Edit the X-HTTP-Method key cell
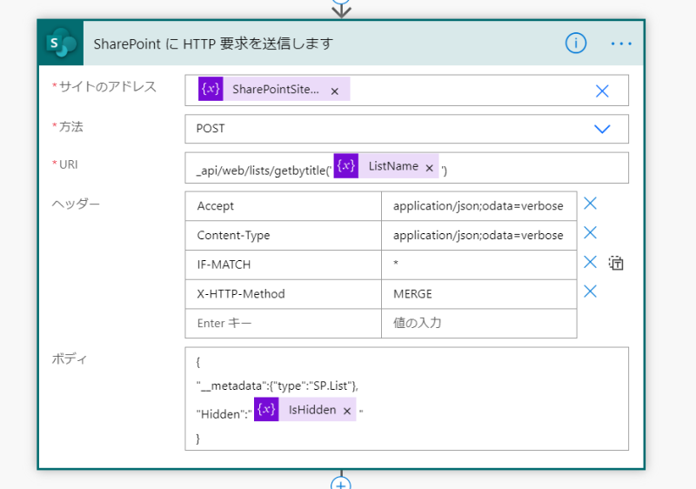Image resolution: width=696 pixels, height=489 pixels. tap(284, 294)
